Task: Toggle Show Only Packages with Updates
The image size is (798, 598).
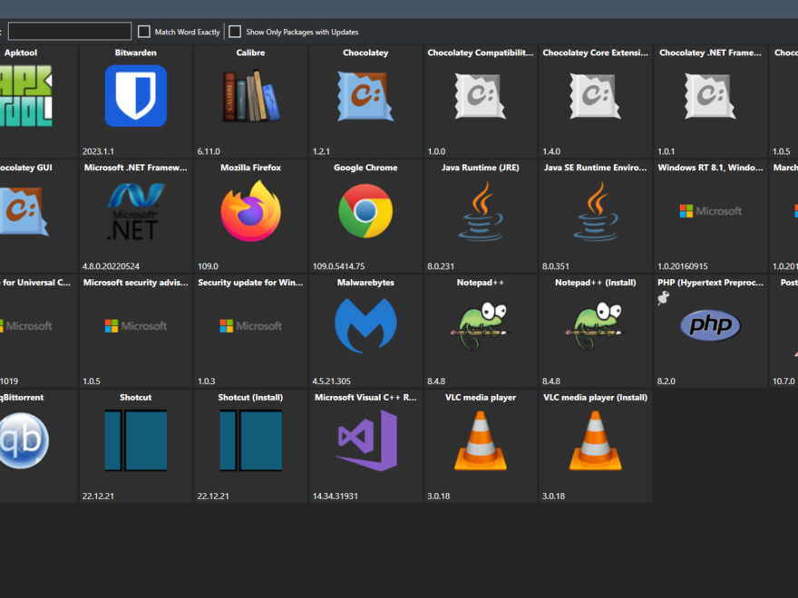Action: pyautogui.click(x=235, y=32)
